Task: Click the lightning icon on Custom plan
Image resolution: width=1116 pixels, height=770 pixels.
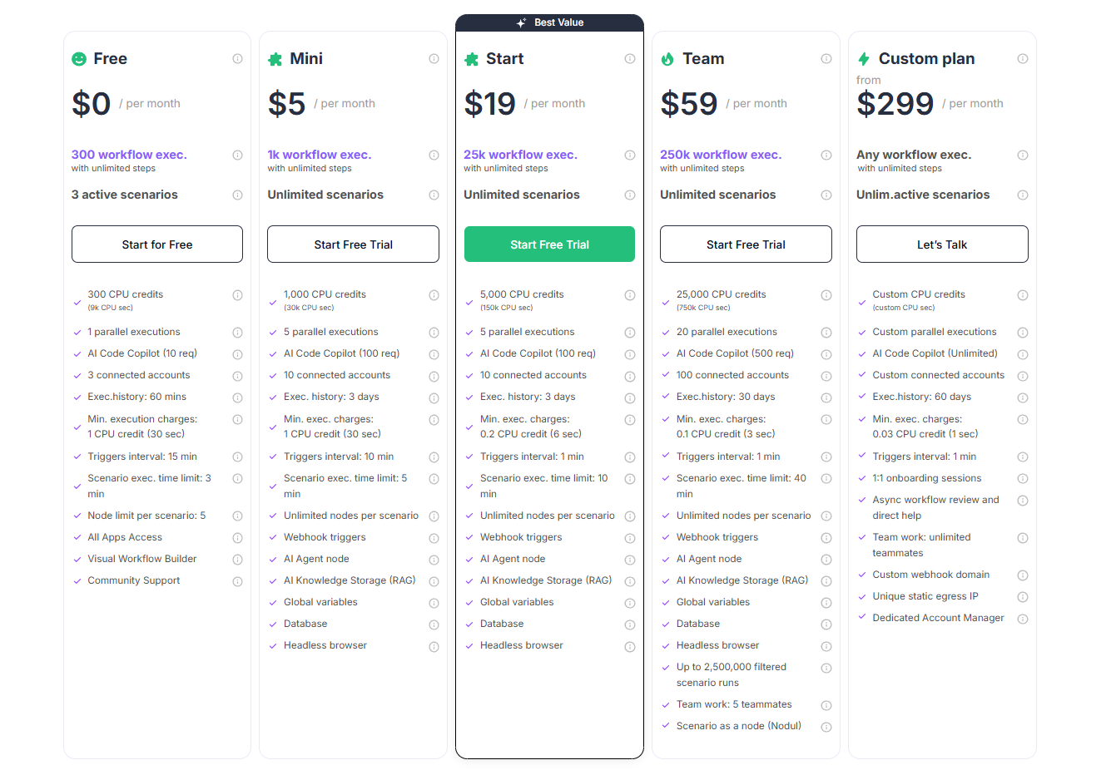Action: [864, 58]
